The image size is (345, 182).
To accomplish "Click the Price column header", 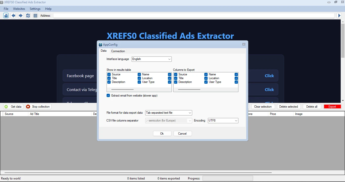I will pos(281,114).
